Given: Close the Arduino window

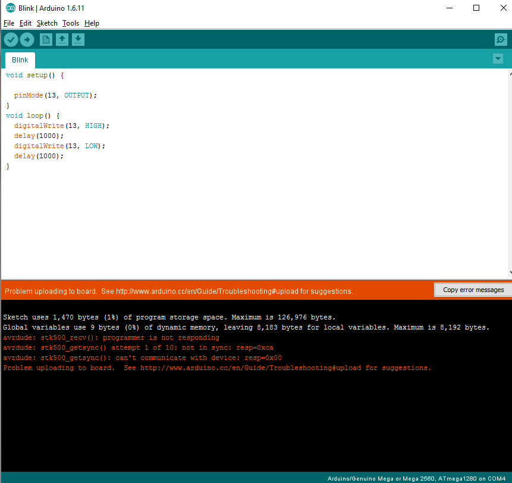Looking at the screenshot, I should (503, 8).
